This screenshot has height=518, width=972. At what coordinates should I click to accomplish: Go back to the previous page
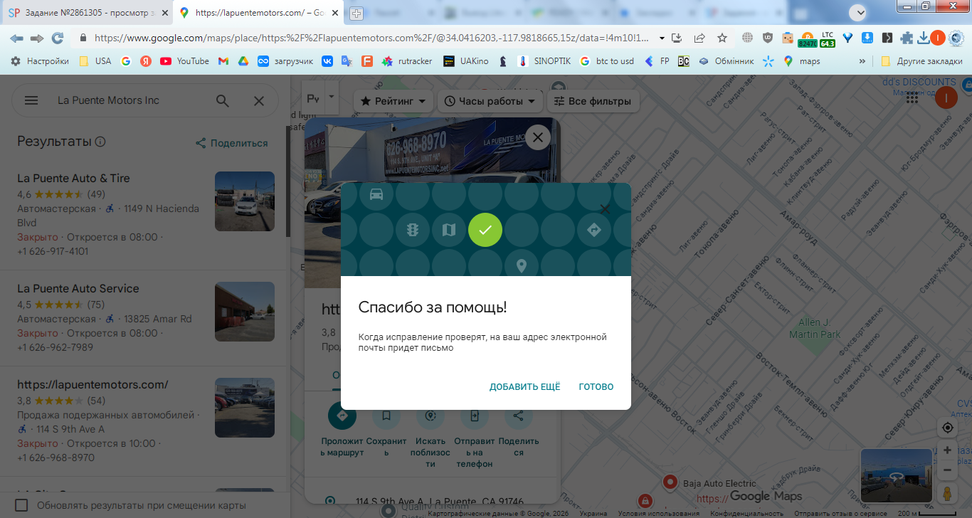click(x=16, y=38)
